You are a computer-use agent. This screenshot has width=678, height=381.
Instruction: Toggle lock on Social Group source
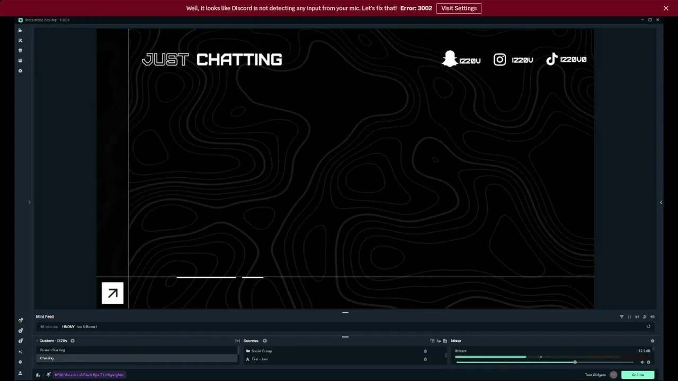point(425,351)
